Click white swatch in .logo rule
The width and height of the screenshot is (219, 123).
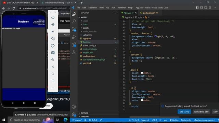(x=142, y=73)
